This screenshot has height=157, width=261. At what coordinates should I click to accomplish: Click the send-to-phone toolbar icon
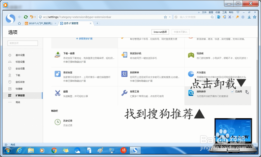[x=224, y=17]
